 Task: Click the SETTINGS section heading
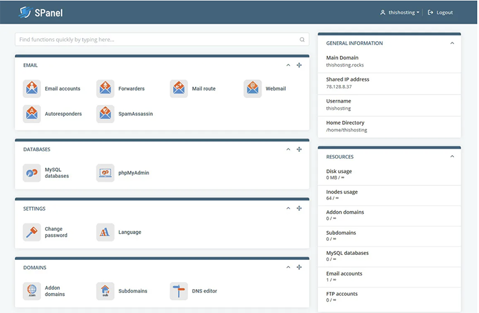coord(34,209)
